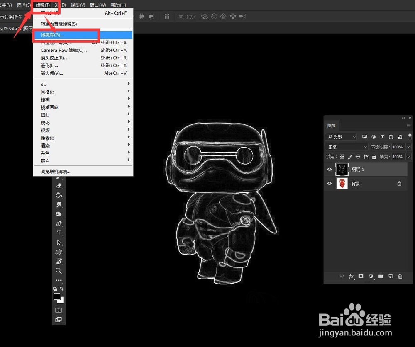Hide 图层 1 with eye icon
Screen dimensions: 415x347
(329, 169)
